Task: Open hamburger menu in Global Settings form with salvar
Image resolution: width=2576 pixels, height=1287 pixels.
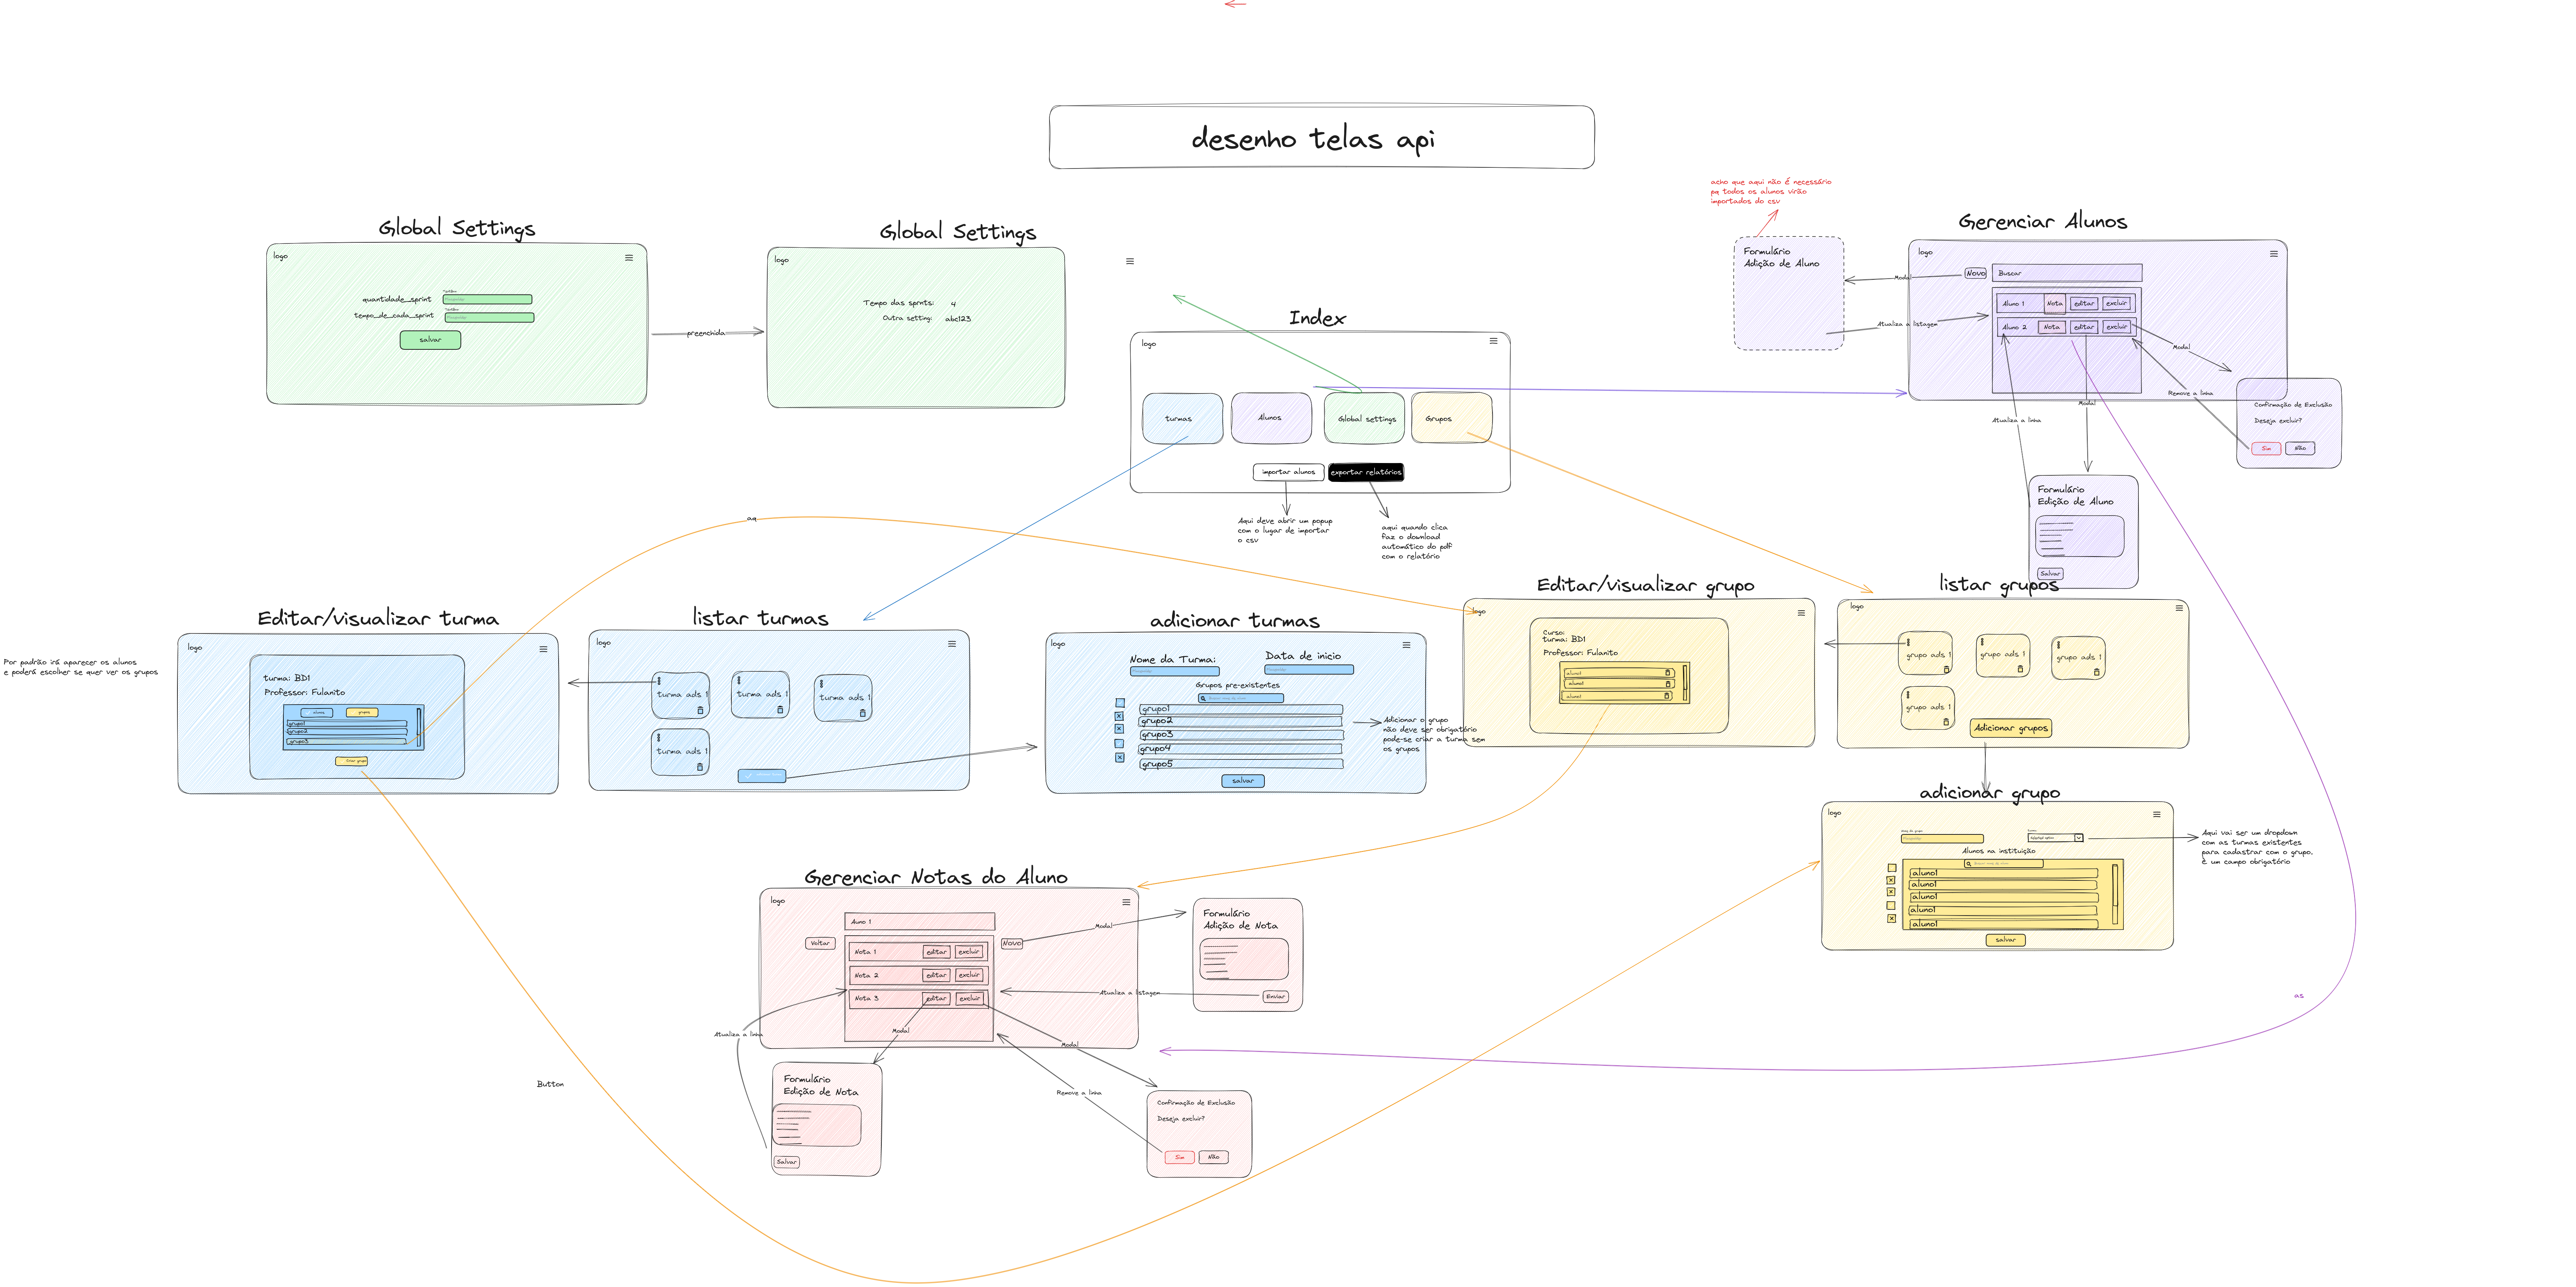Action: point(629,258)
